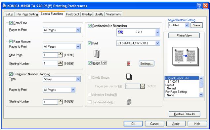Switch to the Per Page Setting tab
Viewport: 210px width, 130px height.
click(27, 14)
